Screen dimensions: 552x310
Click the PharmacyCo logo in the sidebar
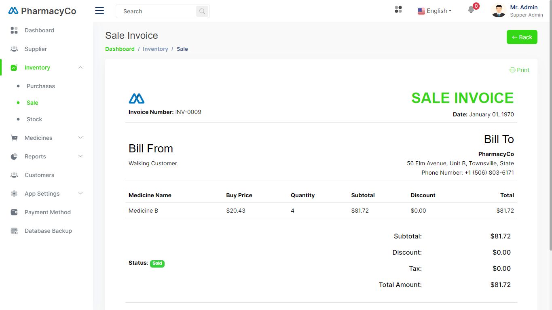coord(42,11)
